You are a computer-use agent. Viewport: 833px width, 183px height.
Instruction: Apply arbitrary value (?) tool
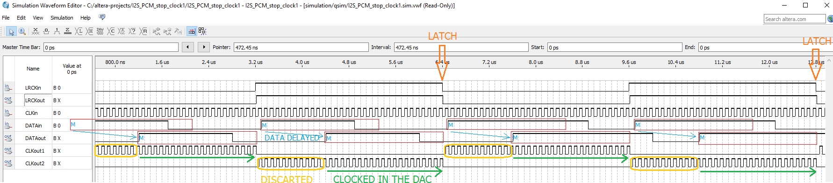coord(132,31)
